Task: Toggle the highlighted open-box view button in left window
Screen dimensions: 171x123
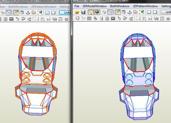Action: (9, 13)
